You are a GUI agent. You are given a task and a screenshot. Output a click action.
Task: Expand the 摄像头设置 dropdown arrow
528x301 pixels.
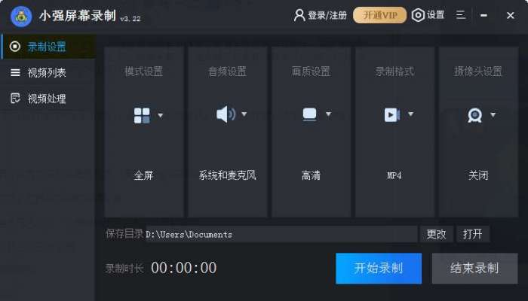493,115
